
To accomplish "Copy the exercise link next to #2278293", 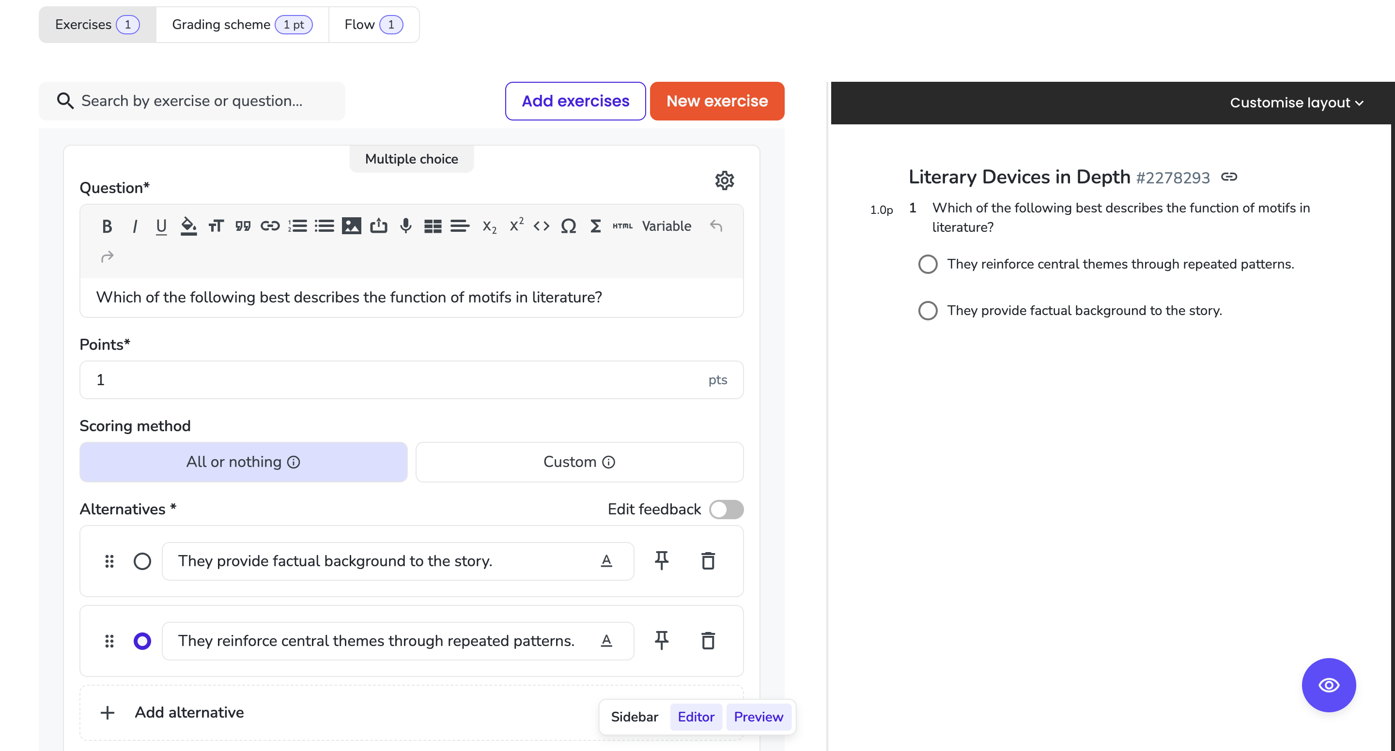I will pyautogui.click(x=1229, y=177).
